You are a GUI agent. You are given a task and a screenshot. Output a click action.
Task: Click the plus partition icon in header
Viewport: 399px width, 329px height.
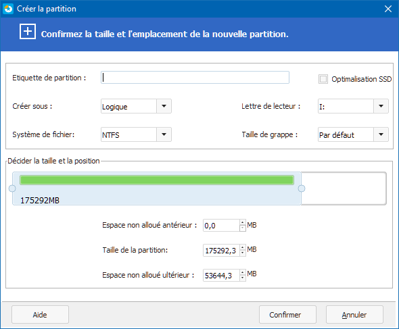[x=28, y=32]
